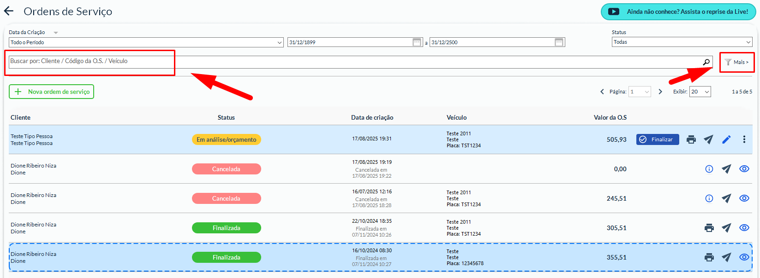This screenshot has width=760, height=278.
Task: Finalizar the first service order
Action: point(657,139)
